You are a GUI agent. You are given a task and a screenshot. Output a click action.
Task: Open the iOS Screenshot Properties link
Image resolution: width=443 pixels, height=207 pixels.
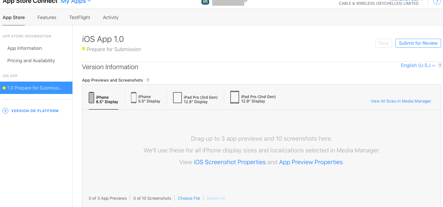click(230, 162)
